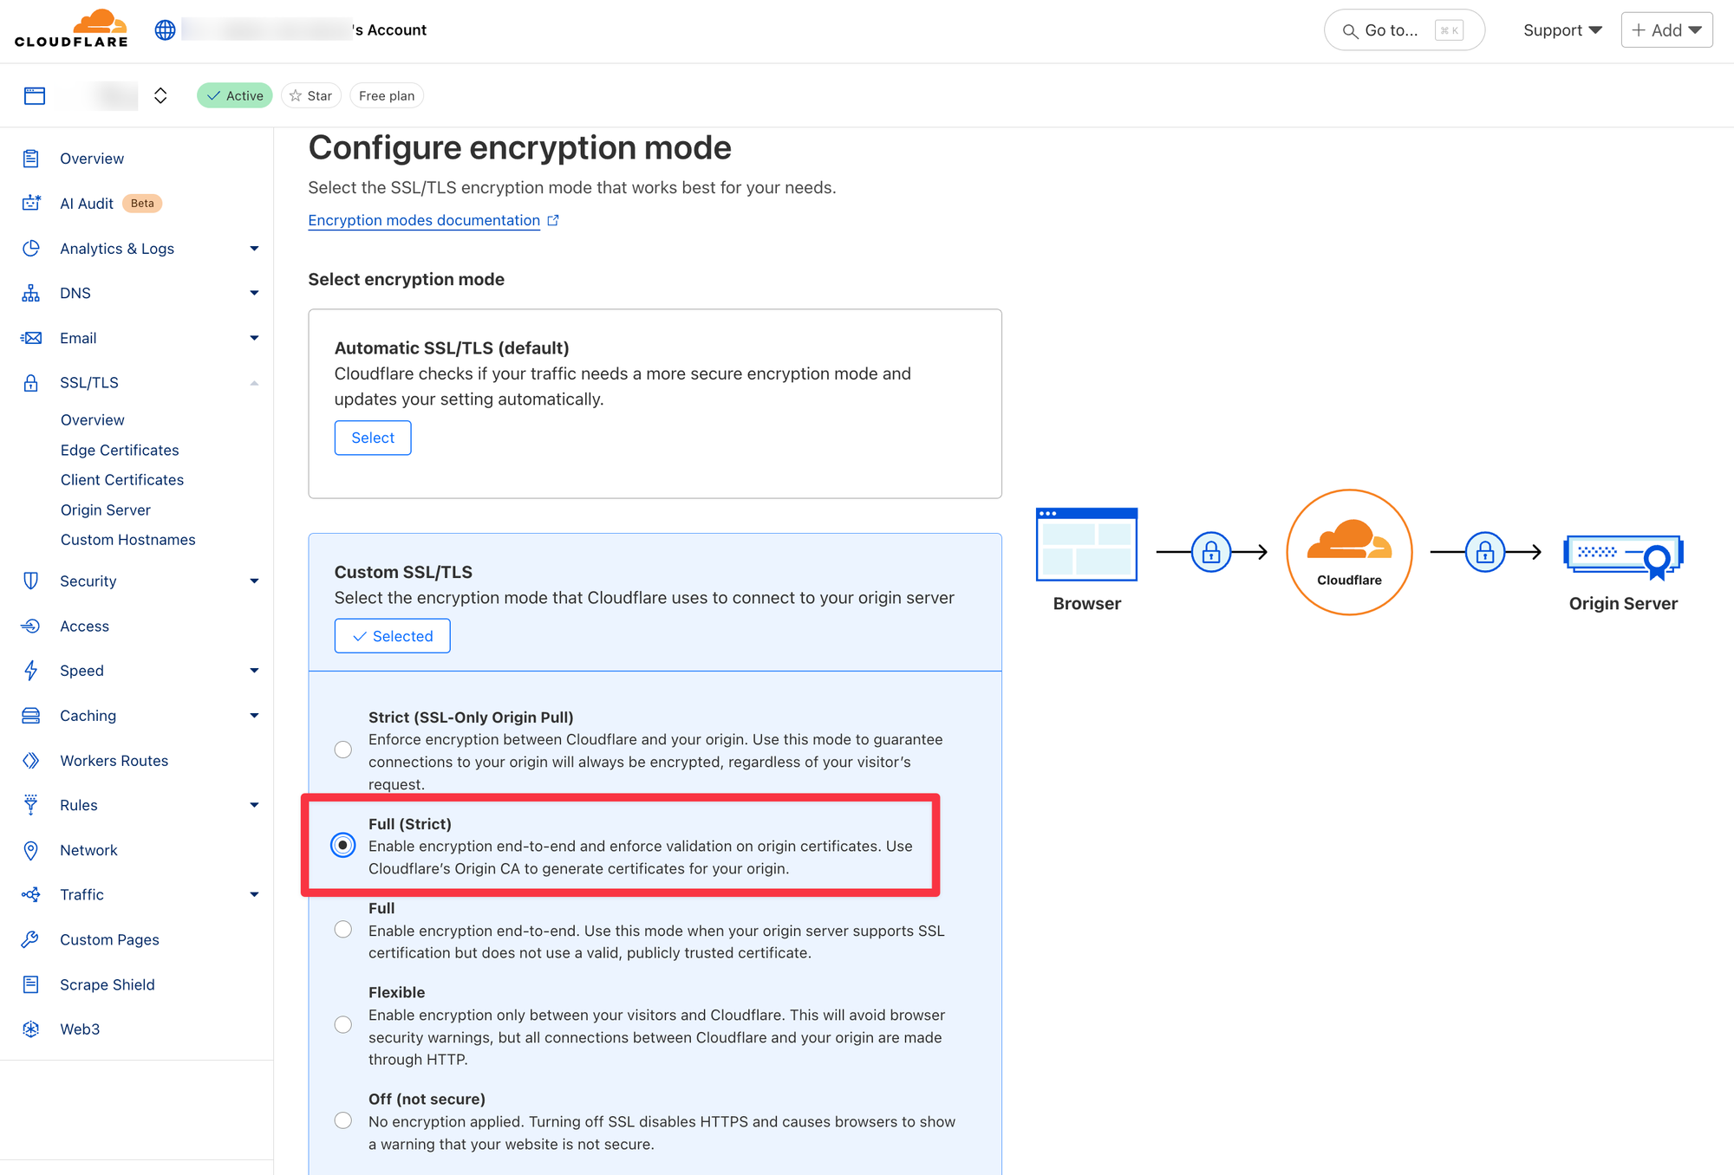
Task: Select Off (not secure) radio button
Action: pos(343,1120)
